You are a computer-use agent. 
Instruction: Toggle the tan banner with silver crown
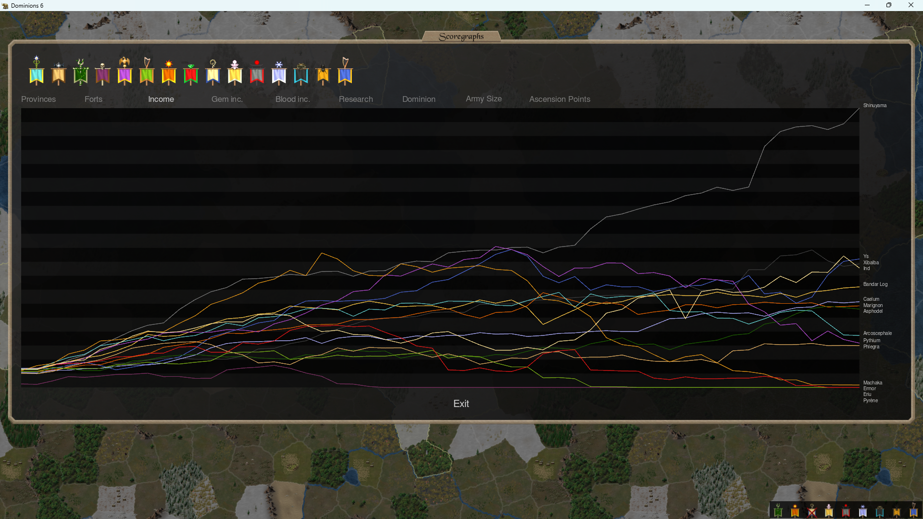[x=59, y=74]
